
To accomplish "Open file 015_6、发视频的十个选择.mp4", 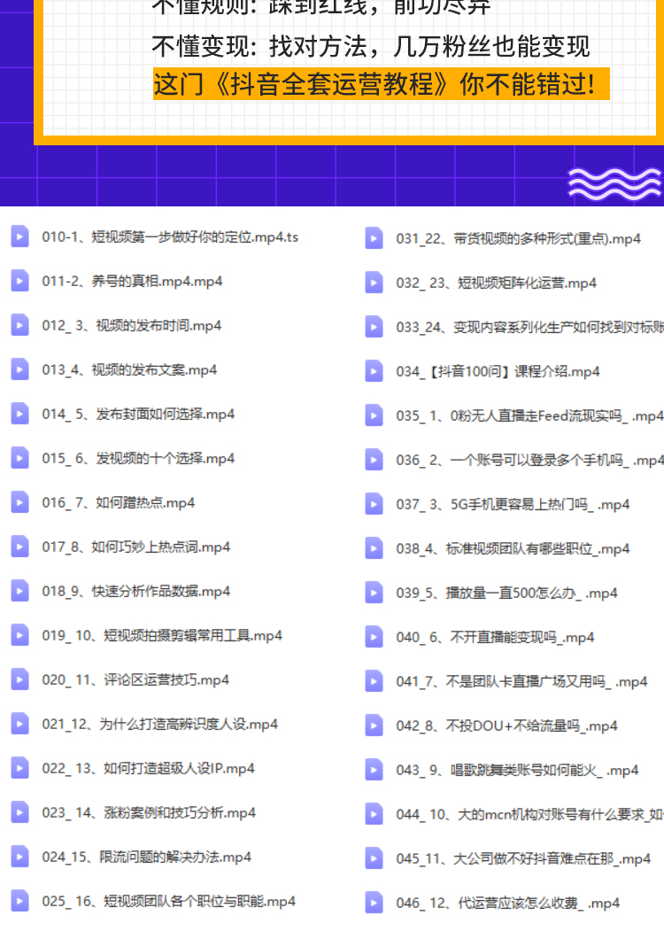I will 137,458.
